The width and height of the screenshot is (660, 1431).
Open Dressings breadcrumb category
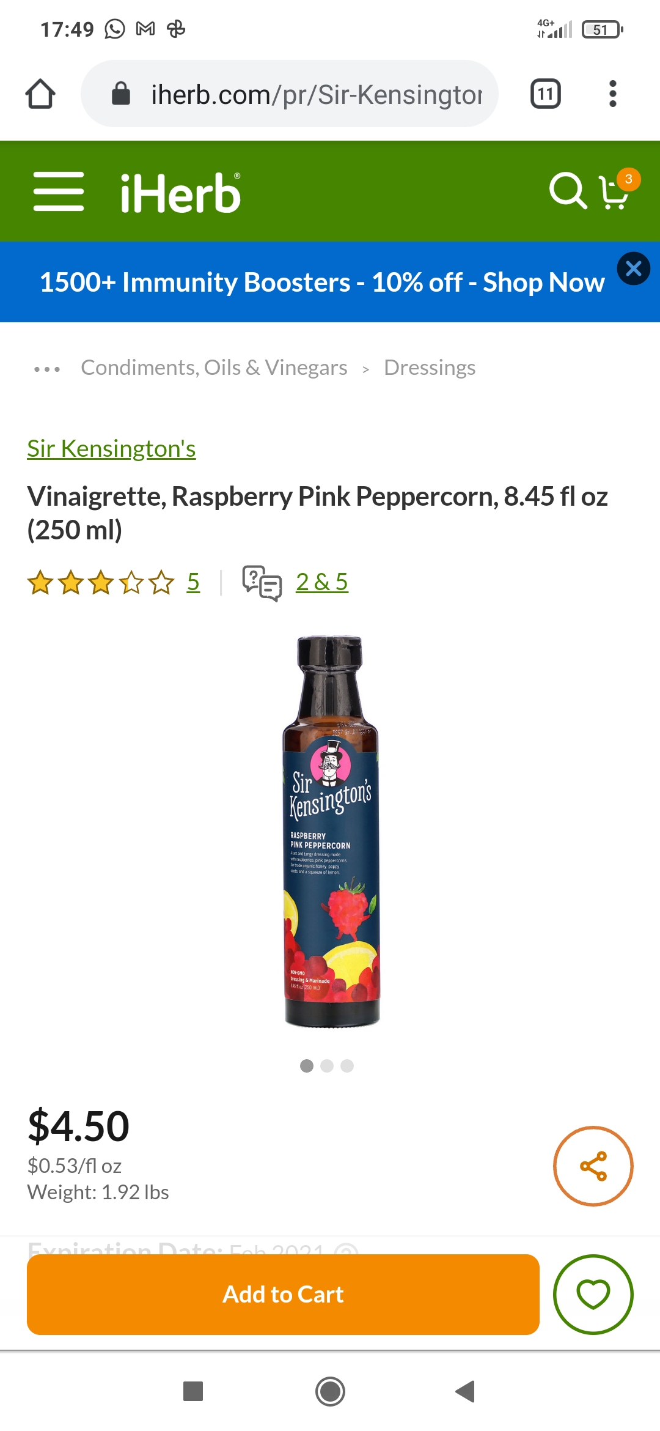(430, 368)
